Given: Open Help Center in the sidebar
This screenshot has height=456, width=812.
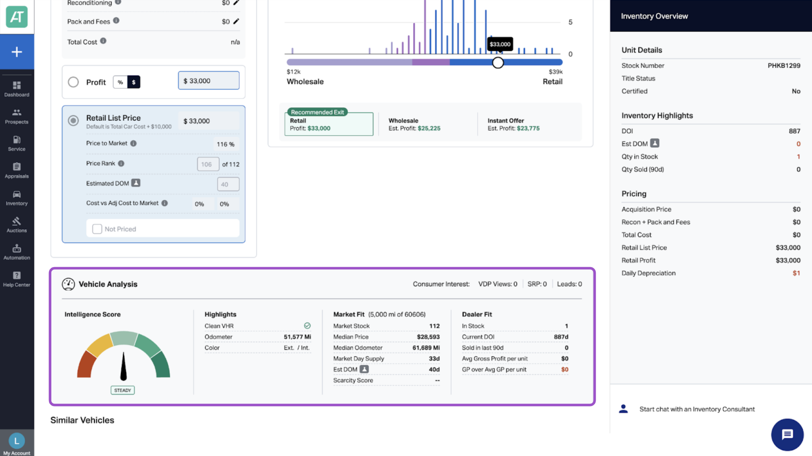Looking at the screenshot, I should tap(17, 279).
